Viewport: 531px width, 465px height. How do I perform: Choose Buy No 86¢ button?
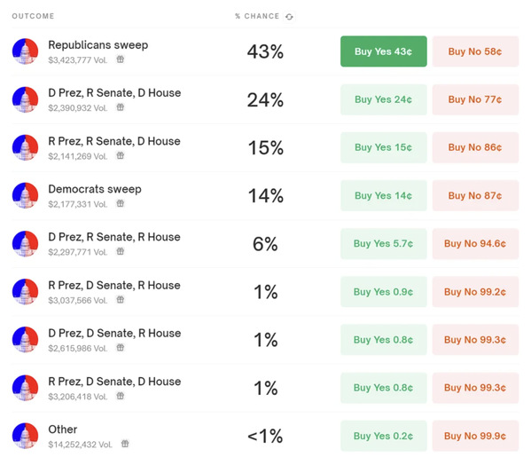475,147
